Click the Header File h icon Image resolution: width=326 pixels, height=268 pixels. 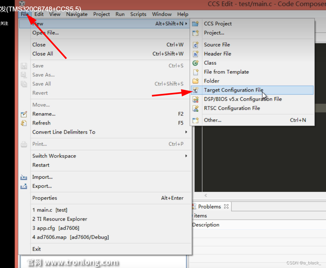point(195,54)
